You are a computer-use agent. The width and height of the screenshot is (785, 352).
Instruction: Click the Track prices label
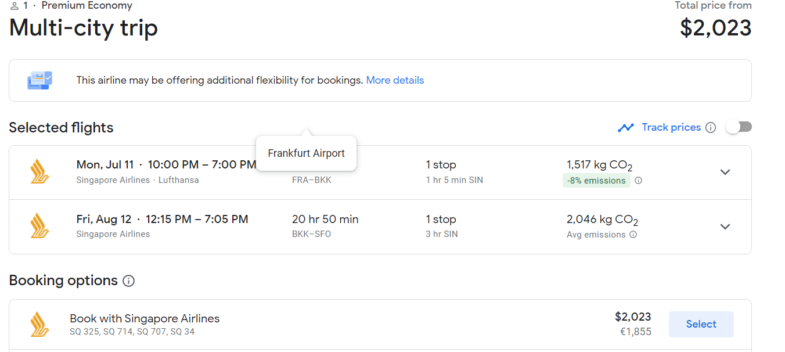pos(671,127)
